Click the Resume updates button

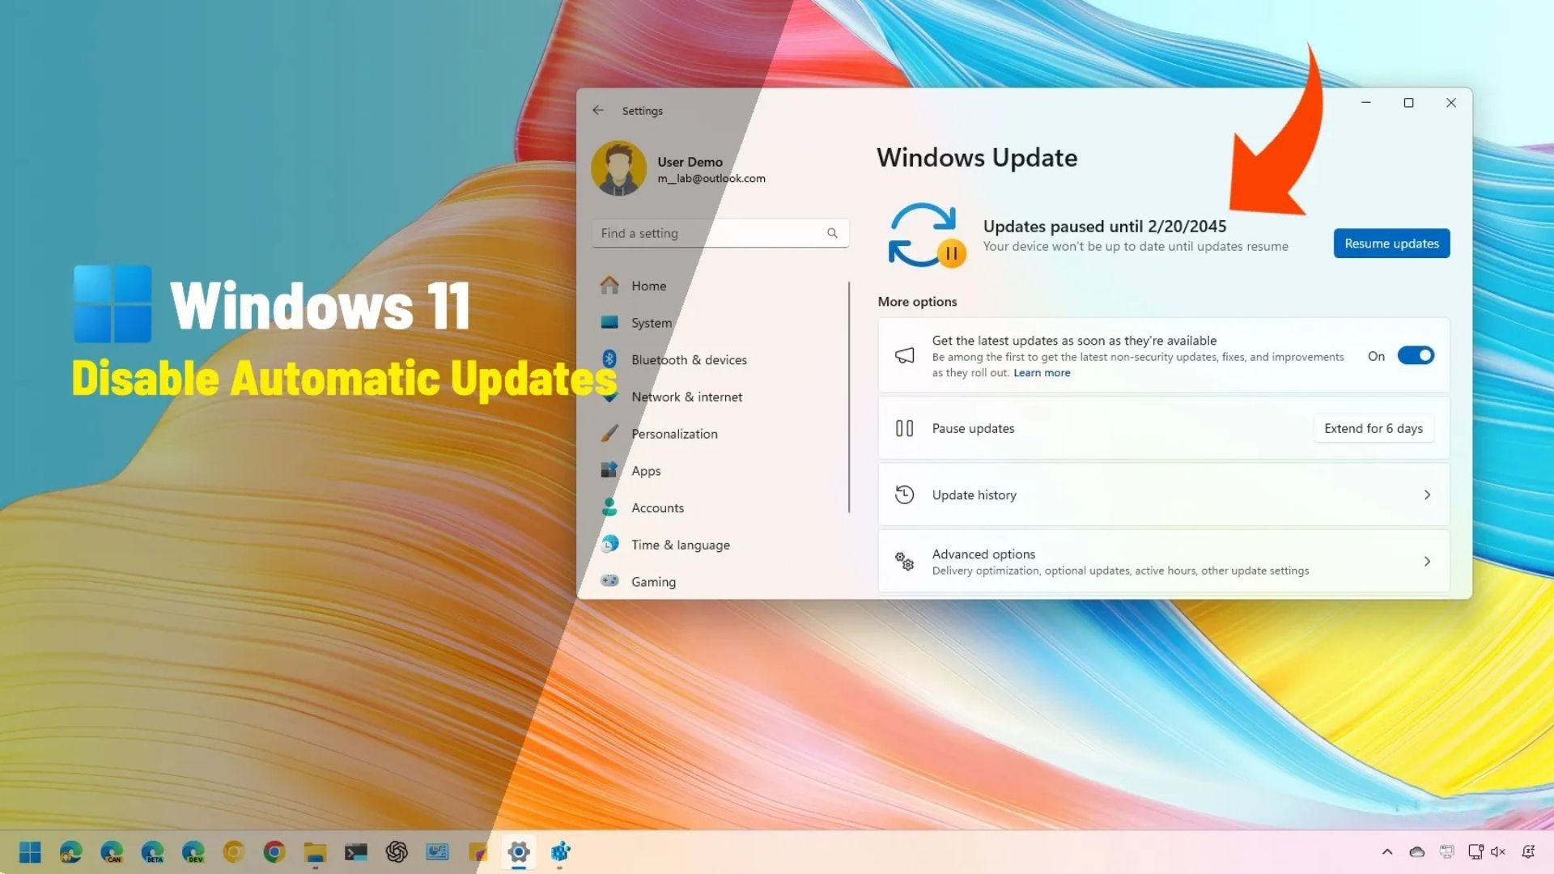1391,244
